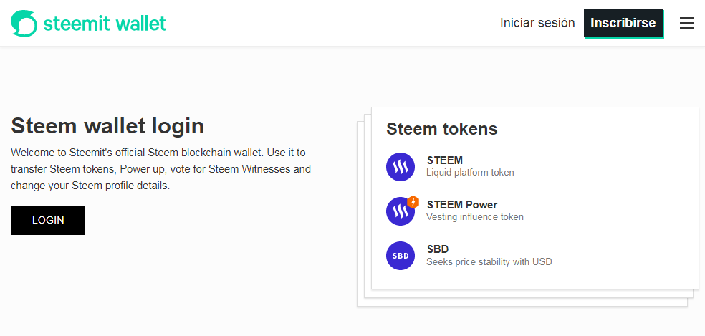Click the STEEM Power token icon
Image resolution: width=705 pixels, height=336 pixels.
click(399, 212)
